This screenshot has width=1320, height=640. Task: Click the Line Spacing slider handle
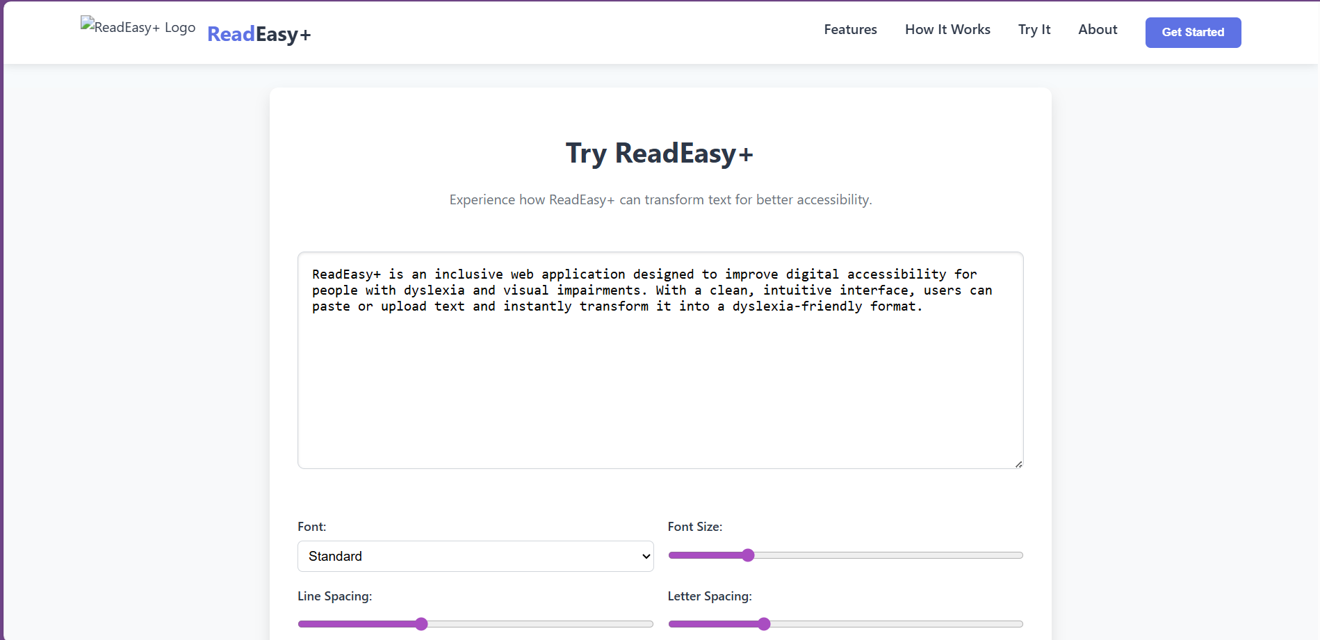[421, 624]
